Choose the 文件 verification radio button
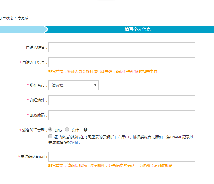Viewport: 214px width, 184px height. point(67,130)
